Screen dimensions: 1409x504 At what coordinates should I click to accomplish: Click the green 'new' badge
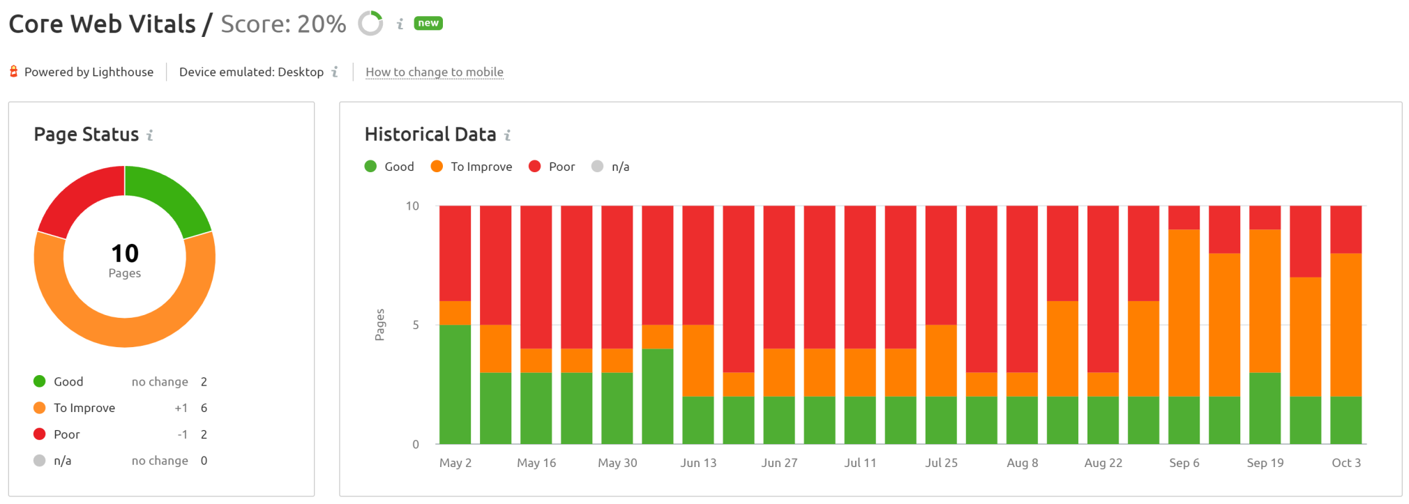tap(428, 23)
